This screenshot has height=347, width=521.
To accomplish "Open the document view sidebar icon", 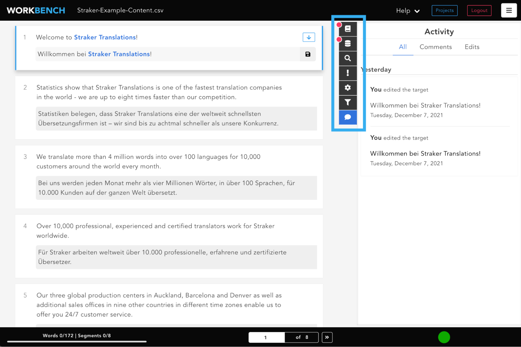I will pyautogui.click(x=348, y=29).
